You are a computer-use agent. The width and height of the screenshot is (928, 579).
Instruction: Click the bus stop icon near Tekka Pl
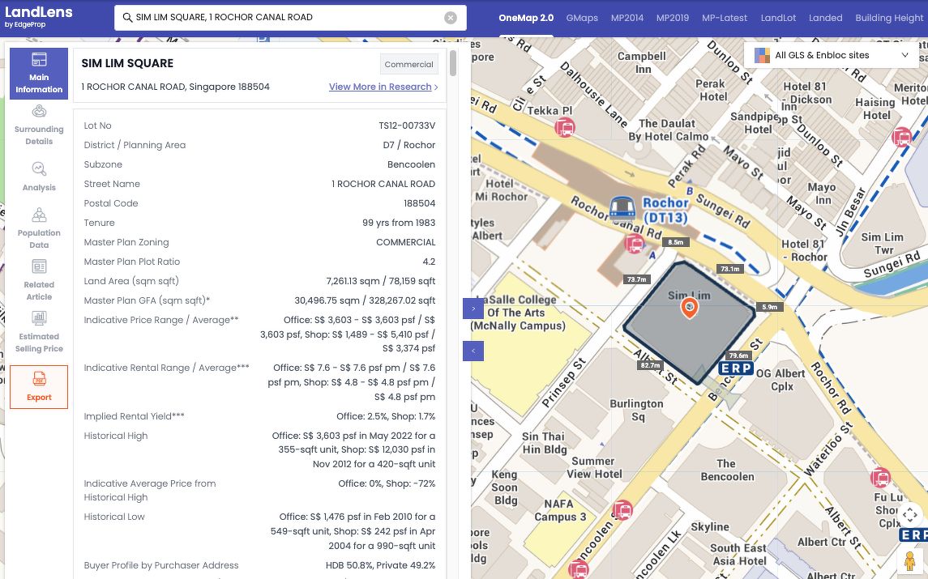point(565,127)
